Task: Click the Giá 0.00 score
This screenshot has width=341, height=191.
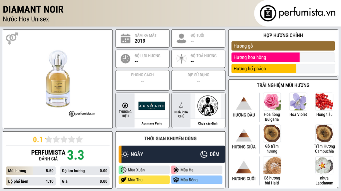Action: click(x=85, y=181)
